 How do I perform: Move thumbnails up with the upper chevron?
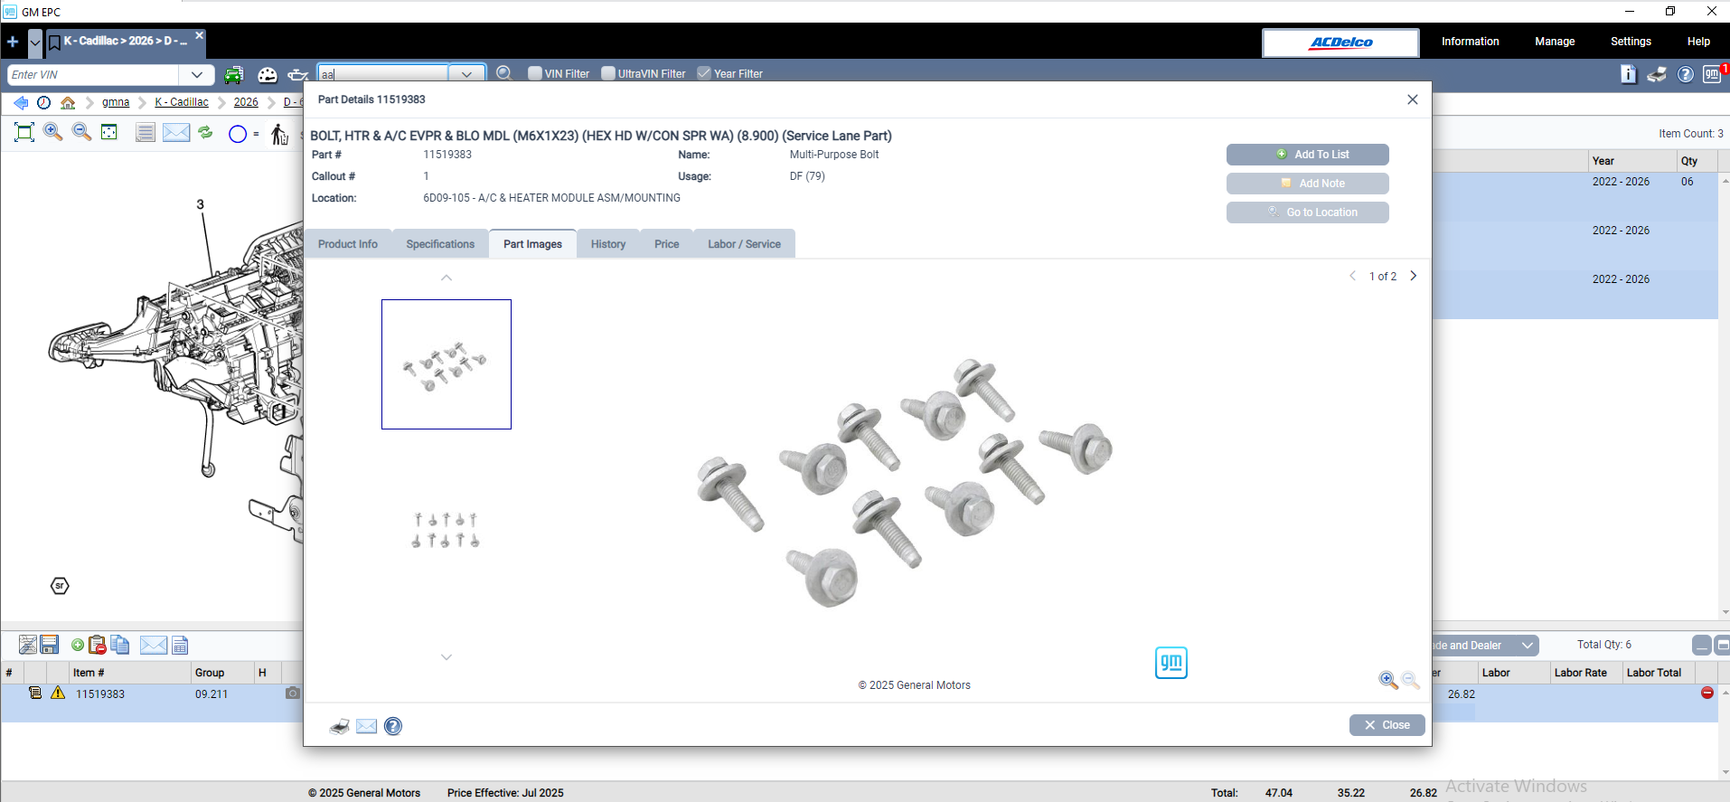coord(447,278)
